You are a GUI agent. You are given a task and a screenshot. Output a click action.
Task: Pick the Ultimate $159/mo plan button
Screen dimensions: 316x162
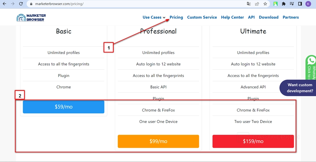pos(253,141)
